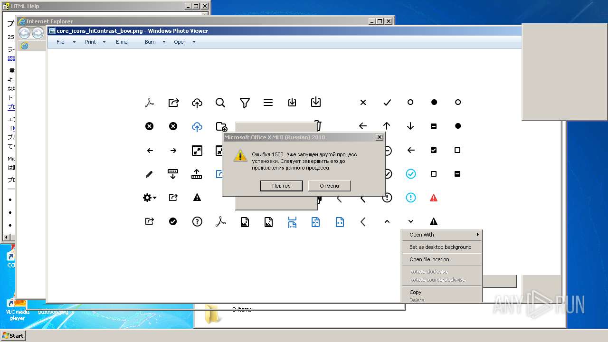608x342 pixels.
Task: Click the yellow warning icon in error dialog
Action: coord(240,155)
